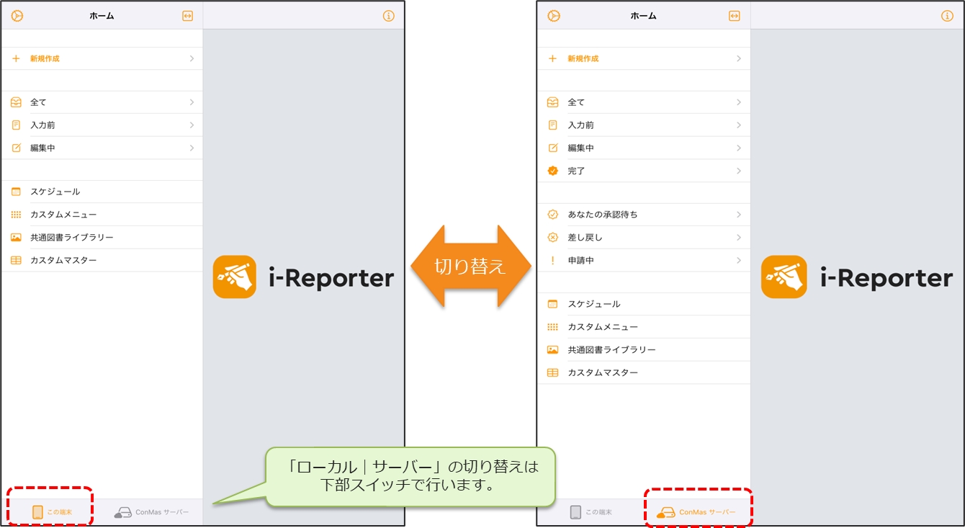The image size is (965, 528).
Task: Expand 編集中 chevron in right window
Action: tap(739, 148)
